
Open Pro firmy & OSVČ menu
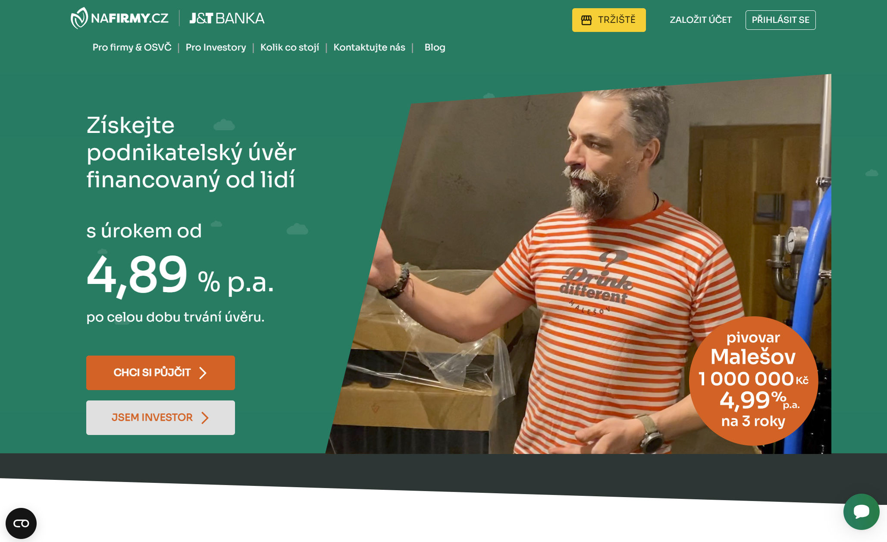pos(132,47)
